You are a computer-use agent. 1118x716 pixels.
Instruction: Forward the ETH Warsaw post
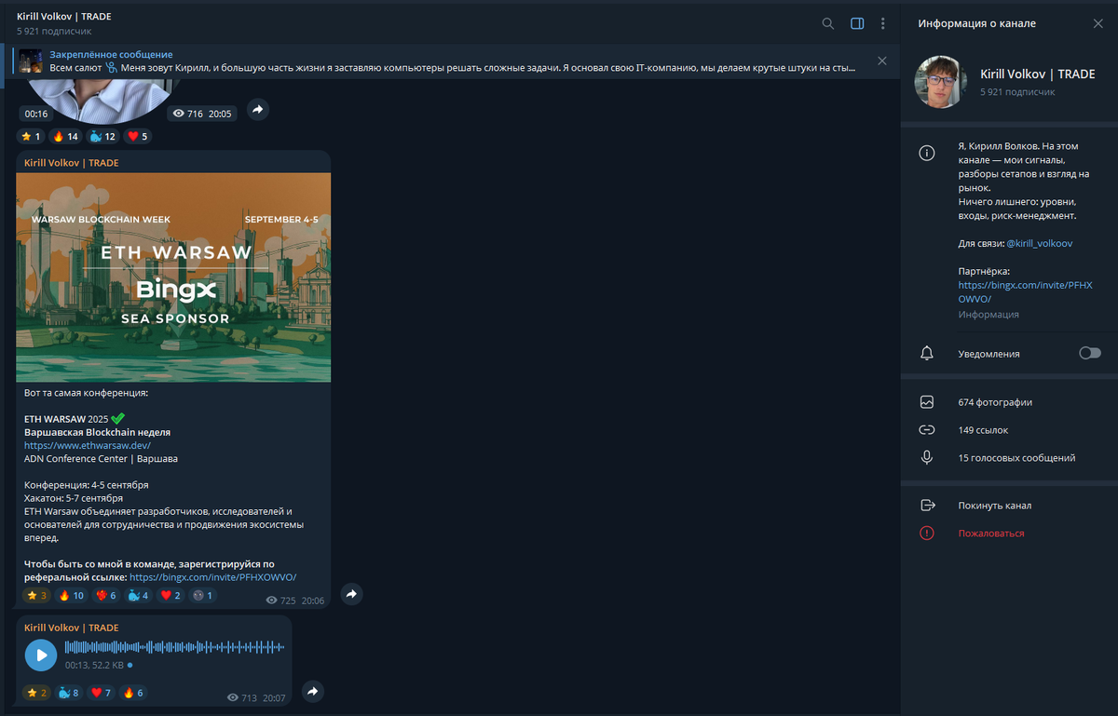351,594
